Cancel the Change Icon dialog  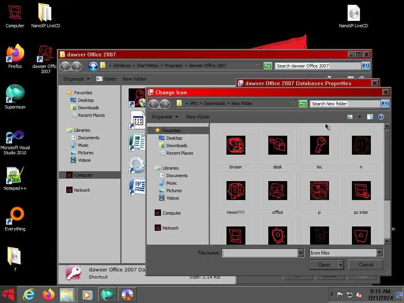point(366,265)
